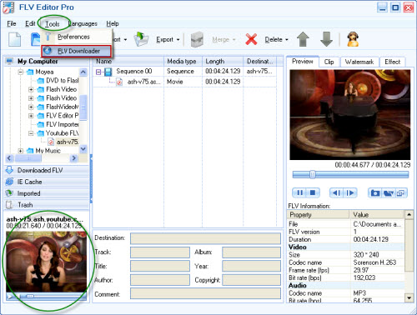The width and height of the screenshot is (417, 315).
Task: Click the Destination input field
Action: click(205, 238)
